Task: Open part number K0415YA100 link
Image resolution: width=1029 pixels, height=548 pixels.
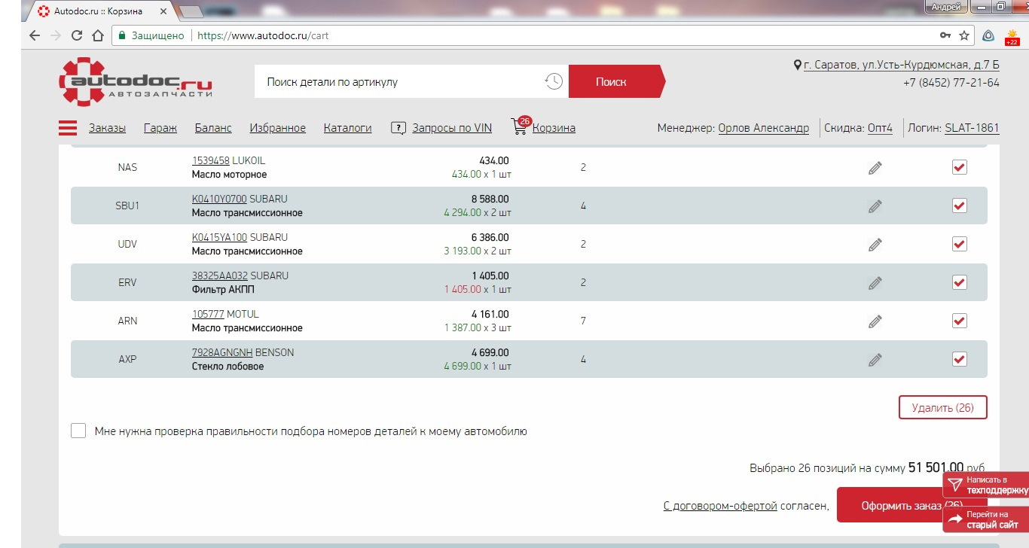Action: coord(219,237)
